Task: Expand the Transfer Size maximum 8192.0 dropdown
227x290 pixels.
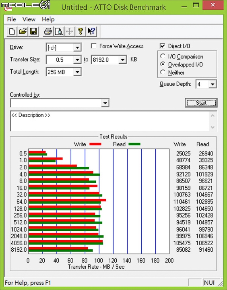Action: (x=123, y=60)
